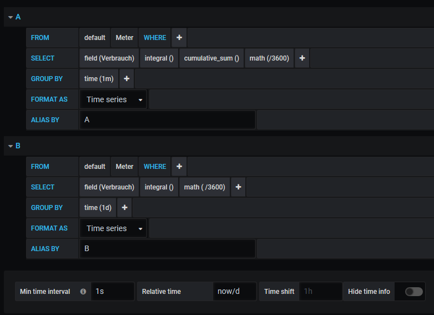Add a select function with plus in query B
The height and width of the screenshot is (315, 434).
tap(238, 187)
